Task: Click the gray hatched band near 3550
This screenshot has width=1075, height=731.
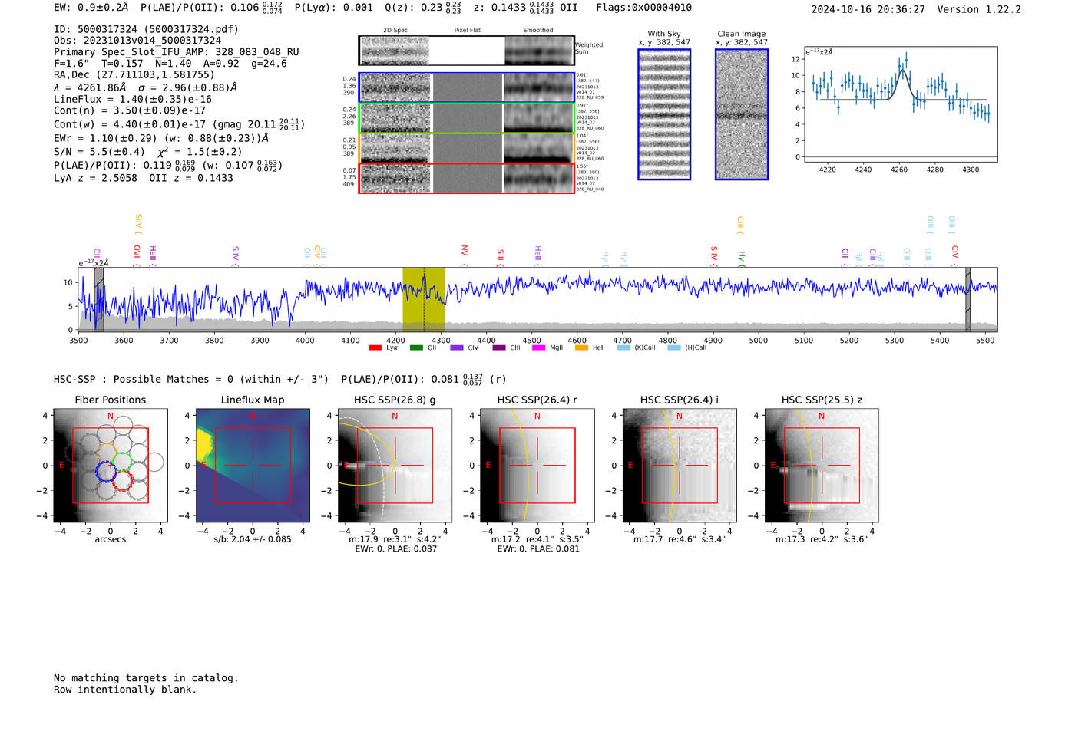Action: 99,299
